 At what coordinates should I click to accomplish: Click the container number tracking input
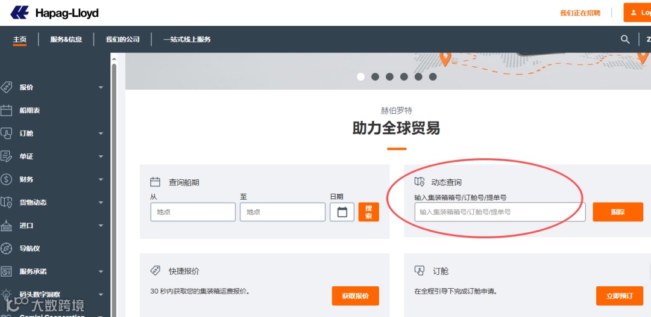coord(500,212)
